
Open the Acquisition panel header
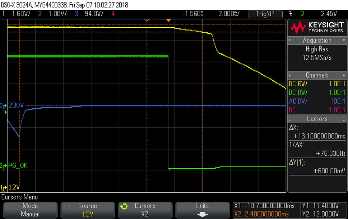[x=317, y=41]
